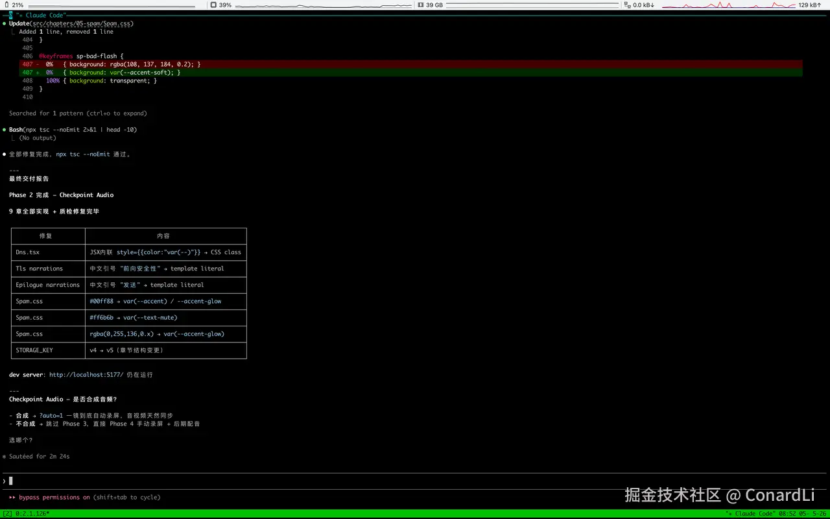This screenshot has width=830, height=519.
Task: Click the Claude Code prompt input line
Action: click(415, 481)
